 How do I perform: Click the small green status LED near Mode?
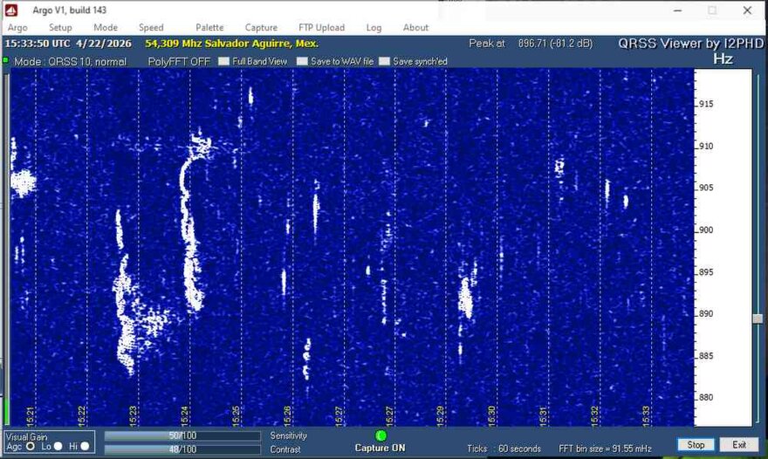5,61
